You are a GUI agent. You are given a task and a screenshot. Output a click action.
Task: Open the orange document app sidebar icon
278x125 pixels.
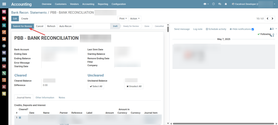tap(4, 80)
